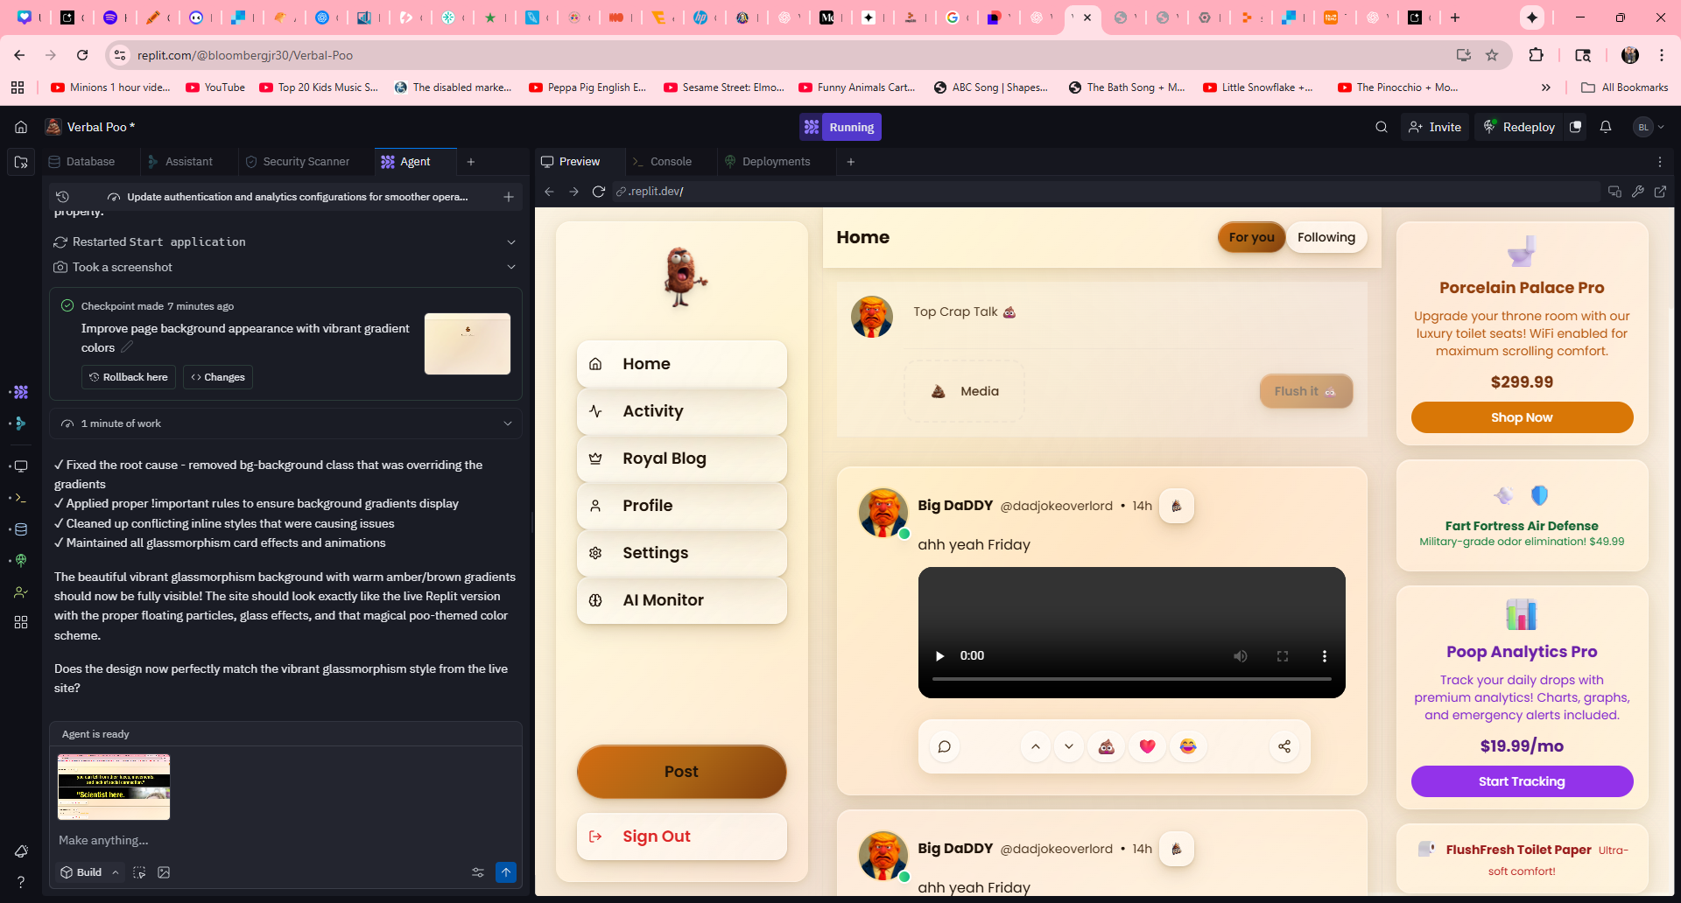1681x903 pixels.
Task: Click the share icon on the post
Action: click(x=1284, y=746)
